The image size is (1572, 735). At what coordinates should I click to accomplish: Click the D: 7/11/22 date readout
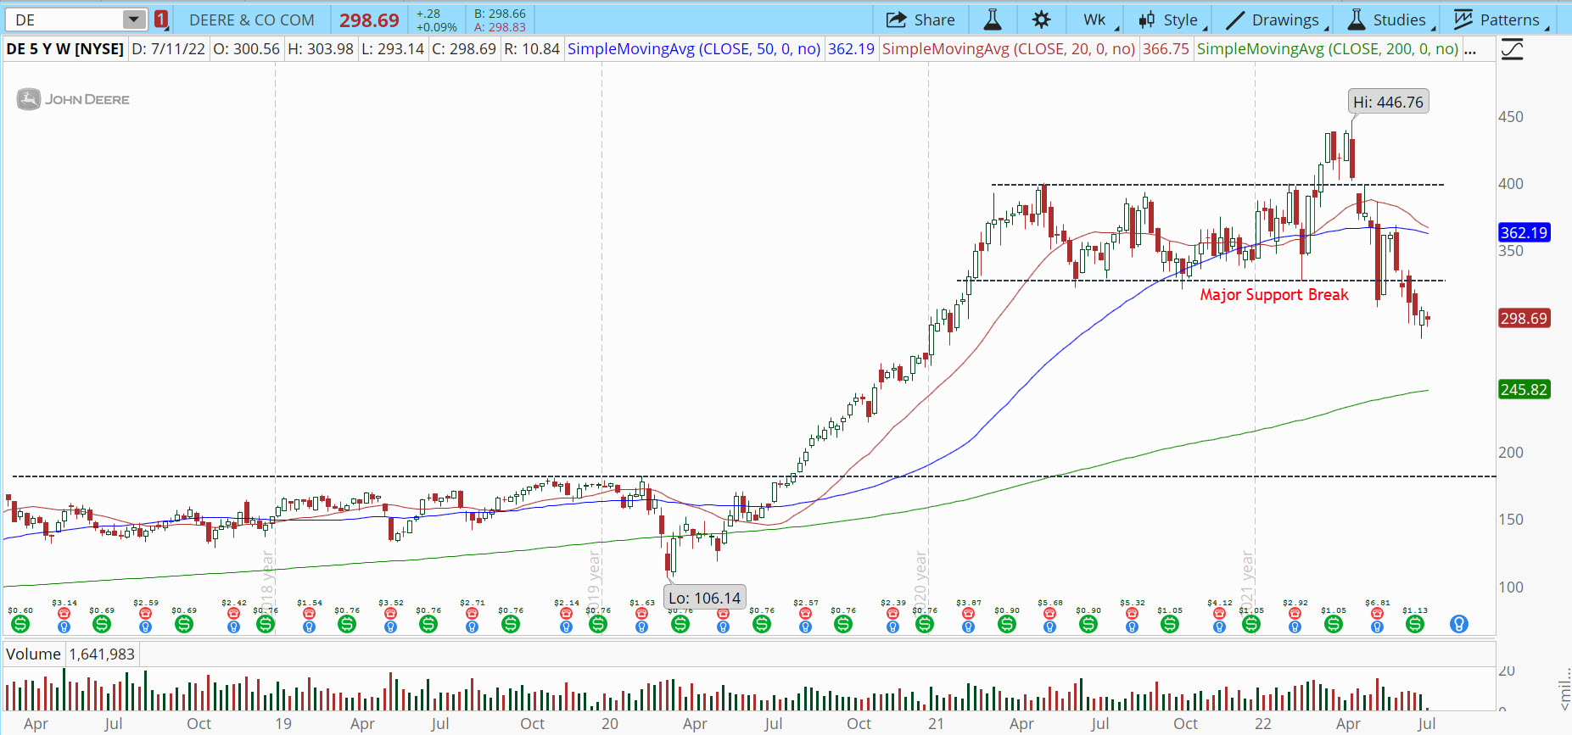(x=168, y=49)
